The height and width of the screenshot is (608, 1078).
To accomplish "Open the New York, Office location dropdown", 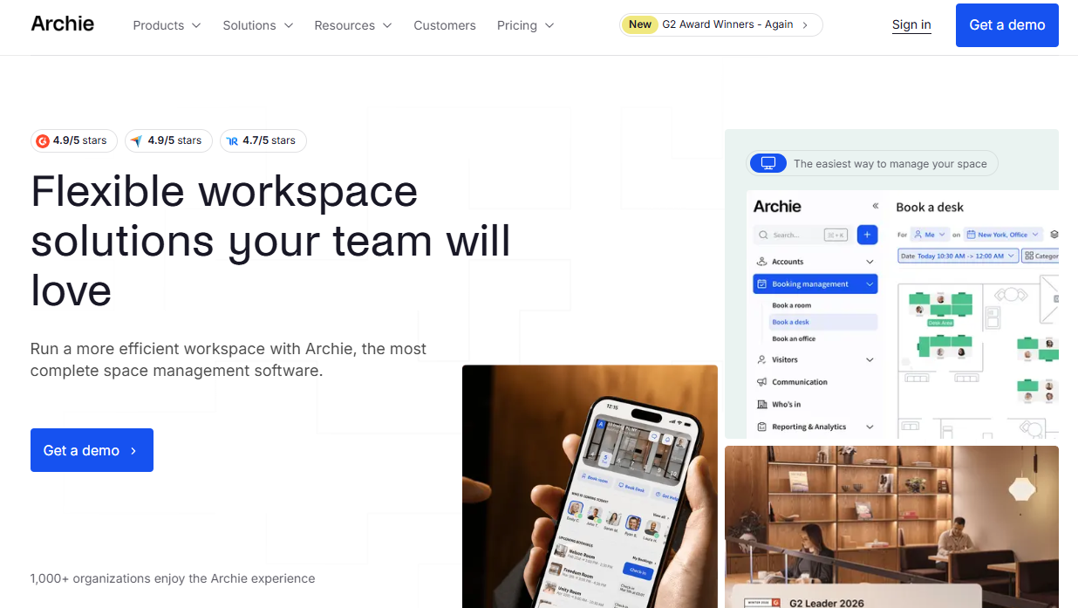I will tap(1003, 235).
